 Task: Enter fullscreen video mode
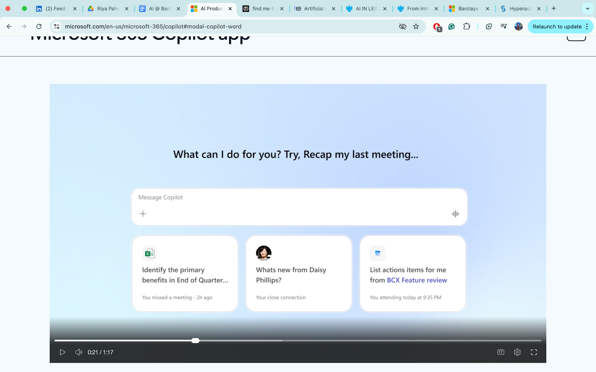click(534, 352)
